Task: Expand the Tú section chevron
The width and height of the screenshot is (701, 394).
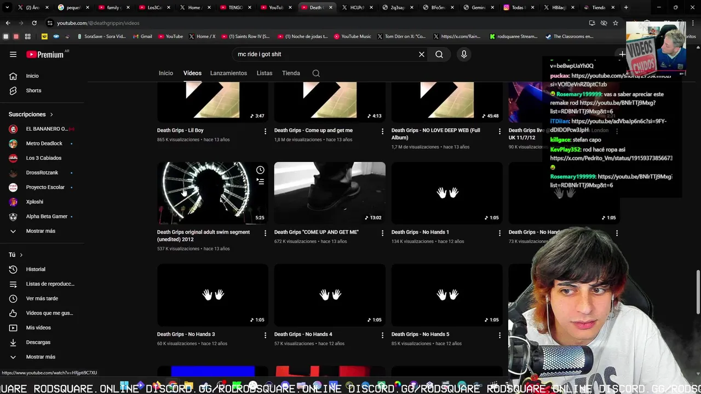Action: point(21,255)
